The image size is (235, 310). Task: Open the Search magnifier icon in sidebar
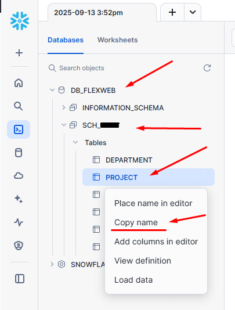(19, 106)
